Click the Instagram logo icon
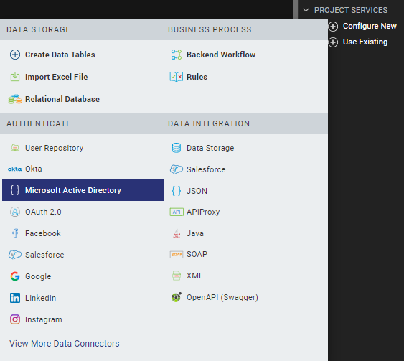Viewport: 404px width, 361px height. click(x=15, y=319)
